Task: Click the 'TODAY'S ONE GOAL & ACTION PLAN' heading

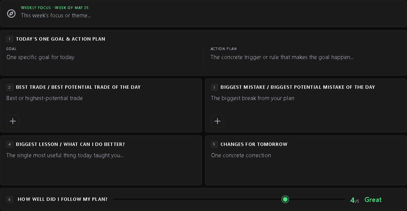Action: (x=60, y=39)
